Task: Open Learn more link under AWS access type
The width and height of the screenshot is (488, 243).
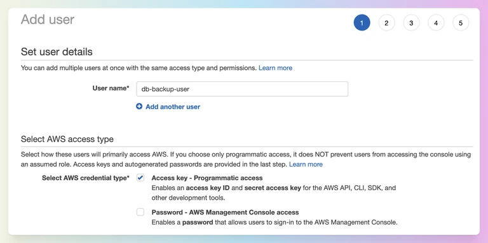Action: [306, 164]
